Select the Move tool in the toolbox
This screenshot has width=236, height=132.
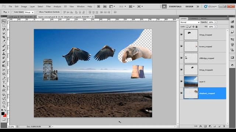4,21
